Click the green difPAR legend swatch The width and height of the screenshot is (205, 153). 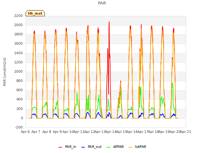109,147
